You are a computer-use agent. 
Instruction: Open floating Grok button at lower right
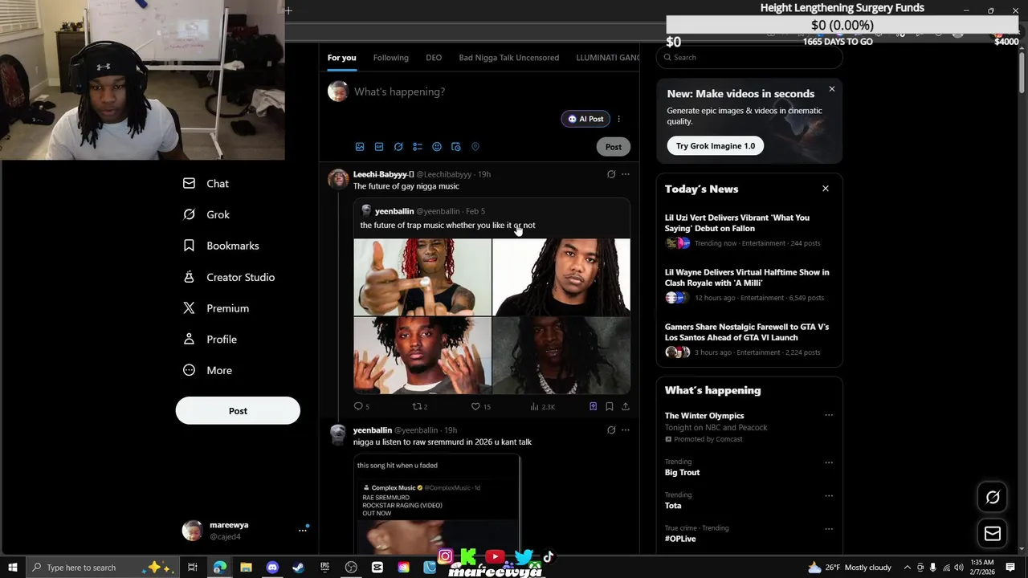993,498
